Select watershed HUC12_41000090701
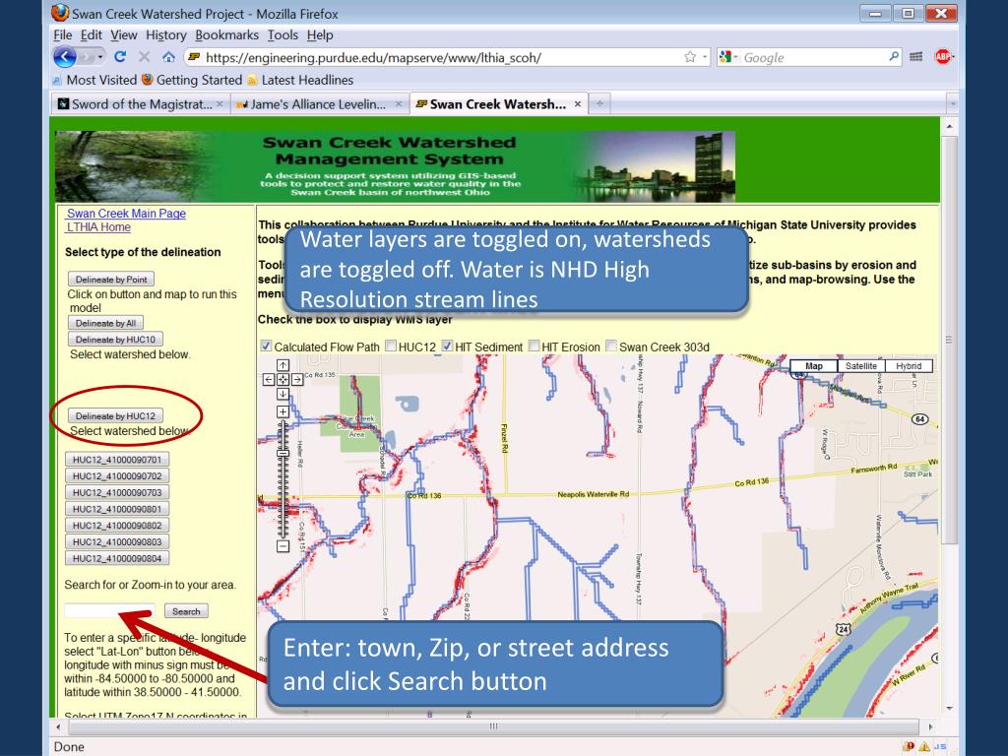This screenshot has height=756, width=1008. click(117, 460)
